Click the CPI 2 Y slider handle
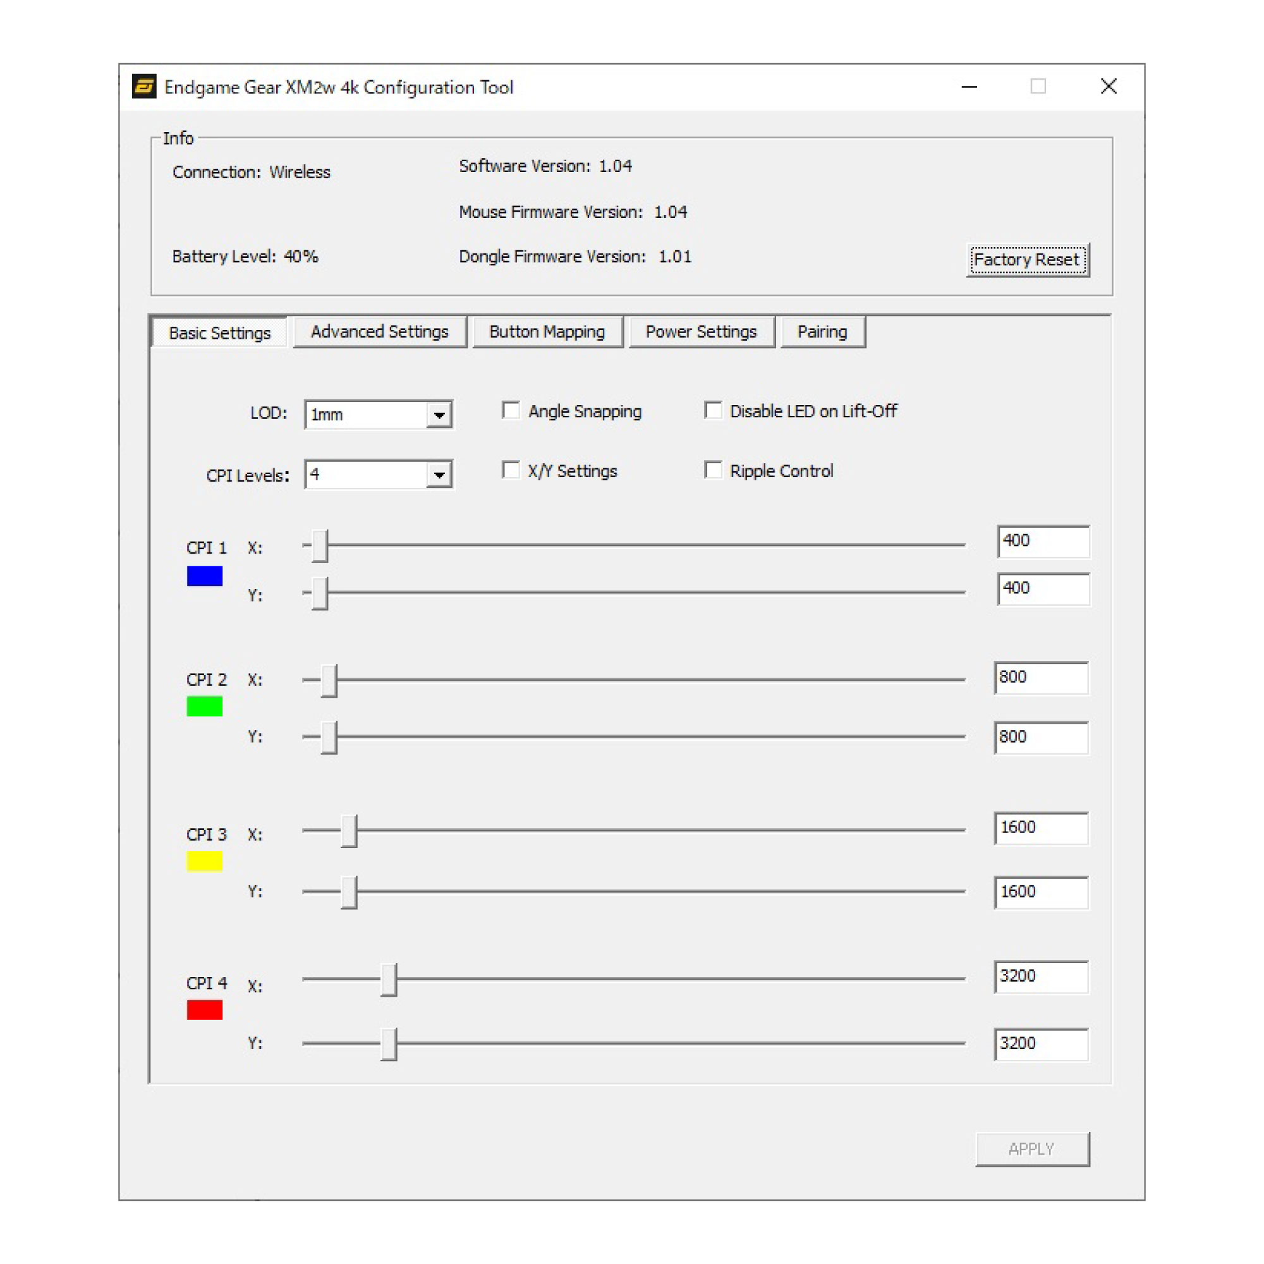The height and width of the screenshot is (1264, 1264). (x=329, y=738)
